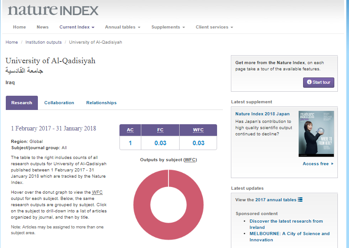Open the Nature Index 2018 Japan link
The image size is (349, 248).
point(263,114)
